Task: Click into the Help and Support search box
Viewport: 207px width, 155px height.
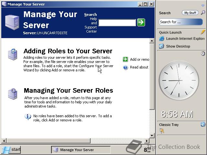Action: (x=117, y=23)
